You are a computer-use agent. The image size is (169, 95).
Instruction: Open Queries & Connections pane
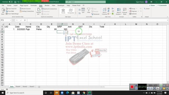[x=49, y=9]
